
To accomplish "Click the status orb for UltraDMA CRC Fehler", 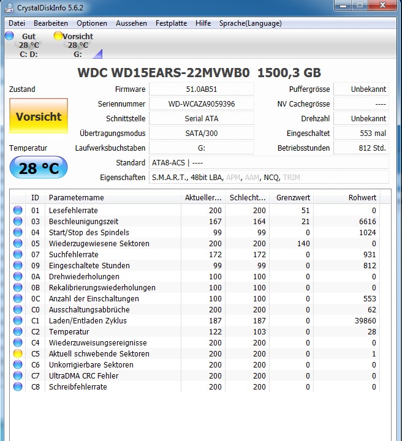I will click(18, 375).
